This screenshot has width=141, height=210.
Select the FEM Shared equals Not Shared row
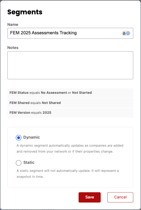pos(70,103)
